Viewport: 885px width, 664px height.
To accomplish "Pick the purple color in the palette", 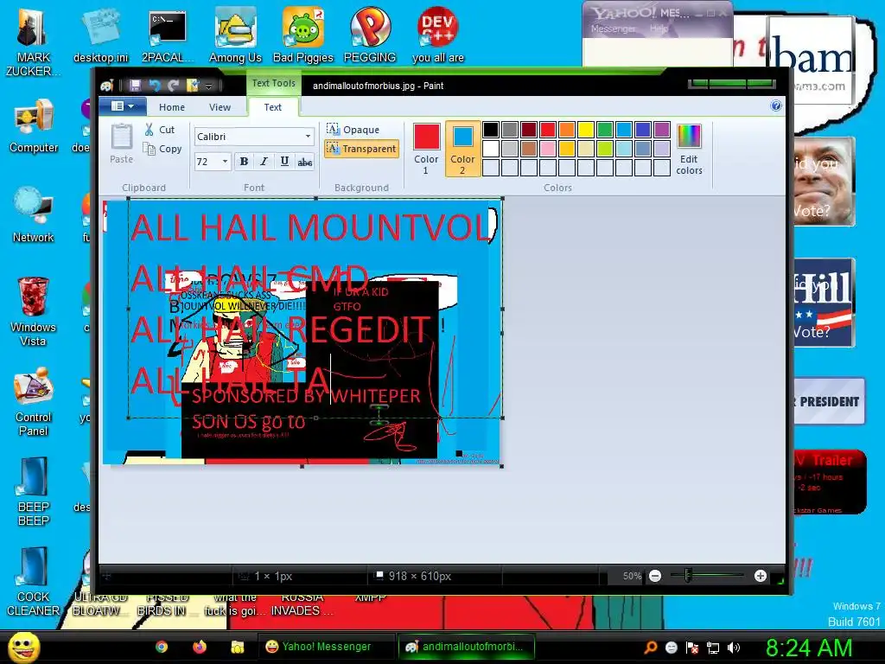I will [x=661, y=130].
